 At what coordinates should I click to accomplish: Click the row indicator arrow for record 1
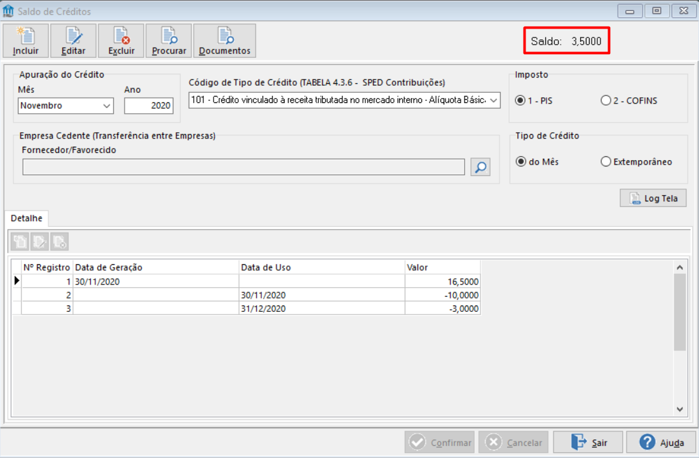coord(17,281)
